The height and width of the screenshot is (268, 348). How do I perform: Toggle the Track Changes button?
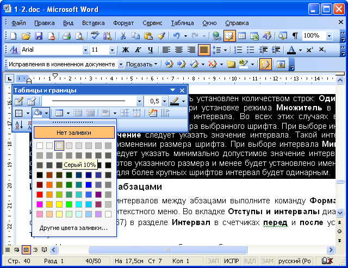[x=265, y=64]
